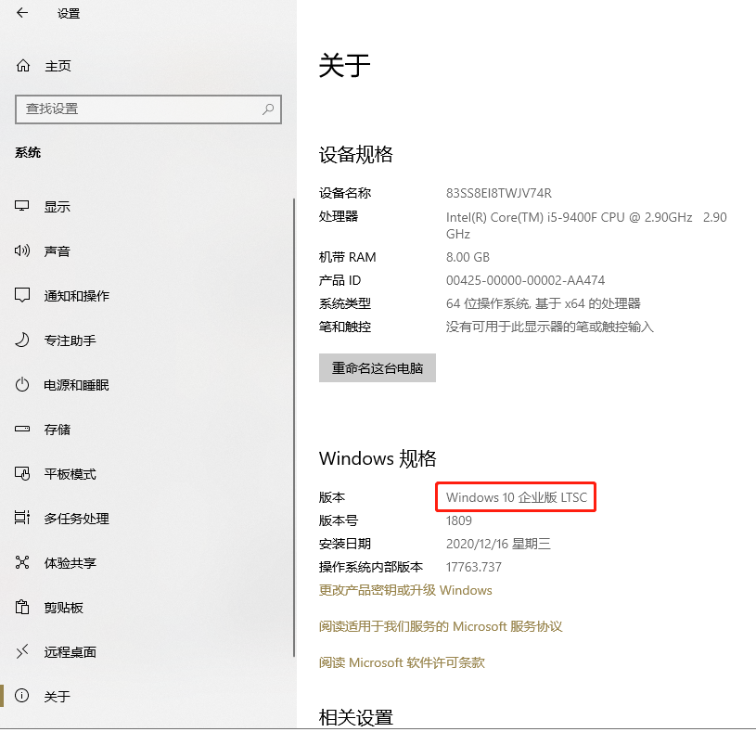Open 电源和睡眠 power icon
This screenshot has height=732, width=756.
(x=23, y=385)
